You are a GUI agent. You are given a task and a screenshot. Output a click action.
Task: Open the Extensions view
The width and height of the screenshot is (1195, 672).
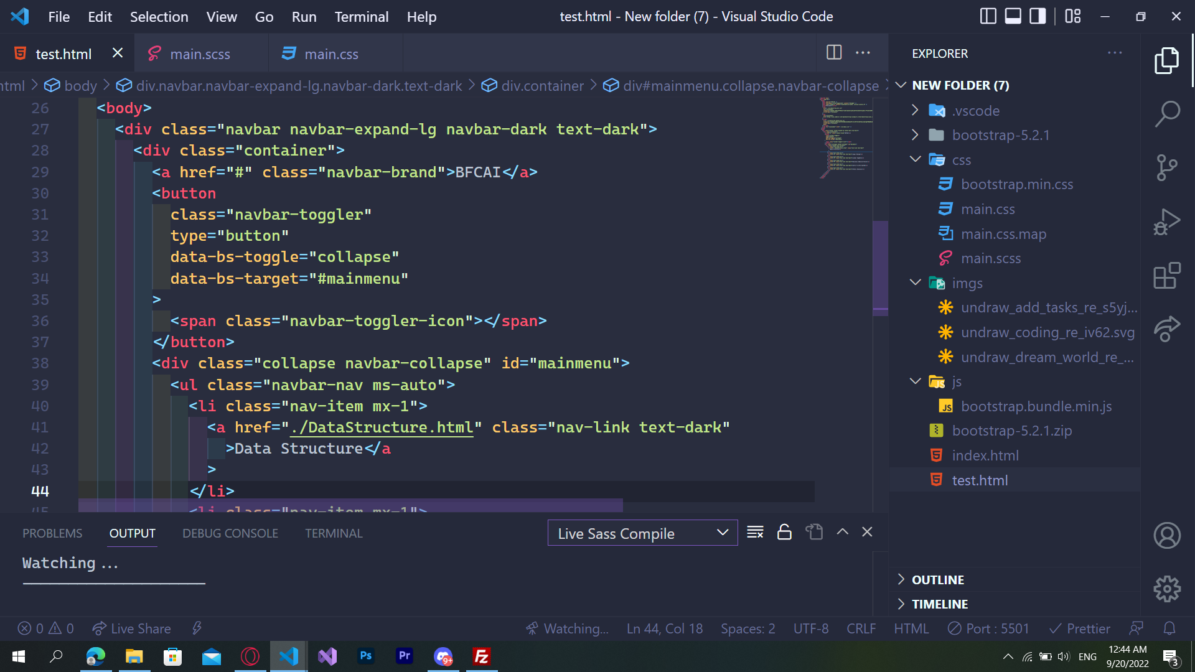pos(1166,276)
